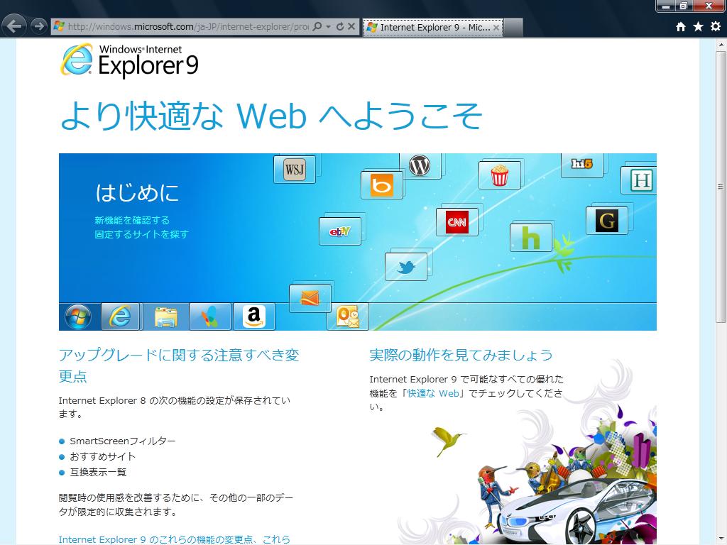Click the Internet Explorer 9 logo
The height and width of the screenshot is (545, 727).
[129, 60]
